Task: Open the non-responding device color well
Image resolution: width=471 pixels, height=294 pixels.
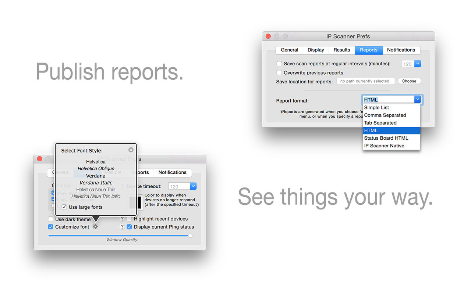Action: pyautogui.click(x=135, y=202)
